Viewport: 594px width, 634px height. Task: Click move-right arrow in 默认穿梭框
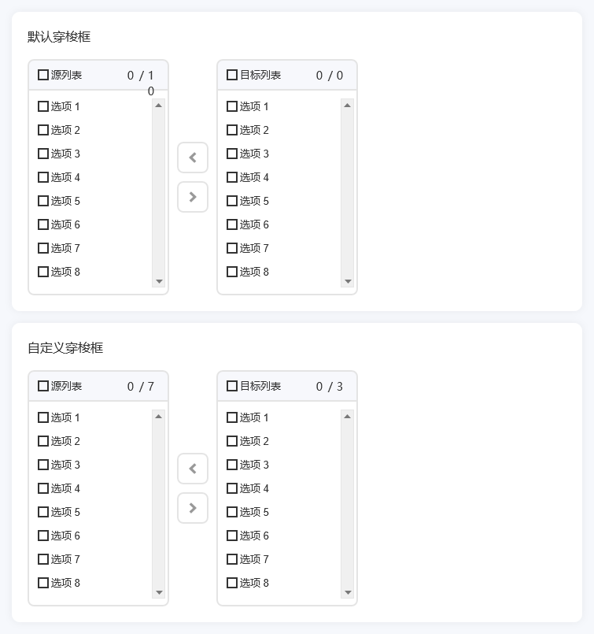193,197
